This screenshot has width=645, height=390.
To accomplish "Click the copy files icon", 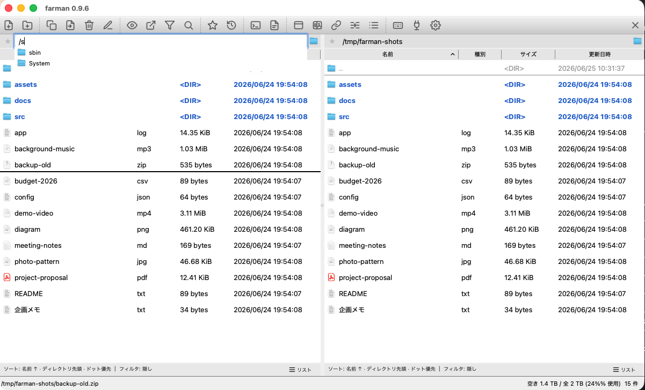I will tap(52, 25).
